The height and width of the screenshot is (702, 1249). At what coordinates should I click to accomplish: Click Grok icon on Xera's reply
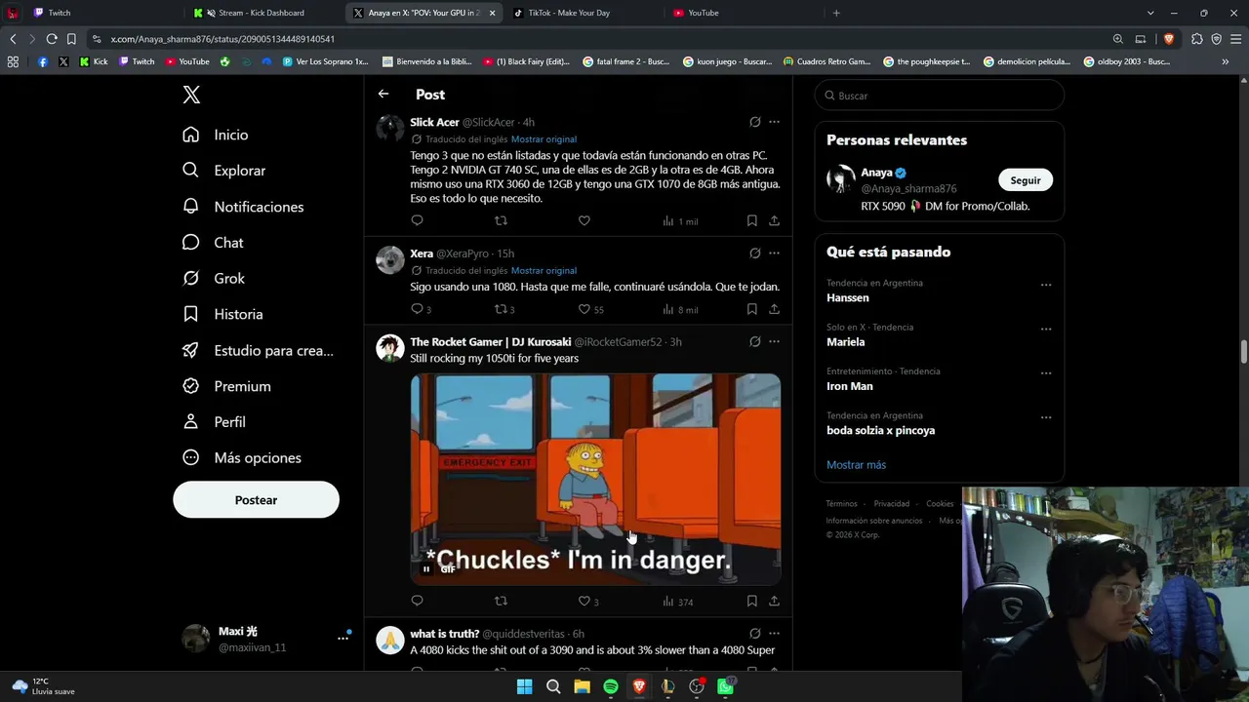pos(754,253)
